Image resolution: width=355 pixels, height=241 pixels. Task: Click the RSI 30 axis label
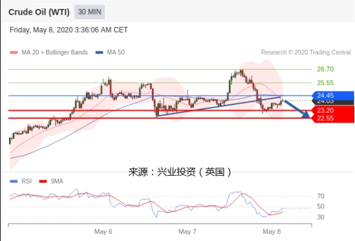(320, 217)
